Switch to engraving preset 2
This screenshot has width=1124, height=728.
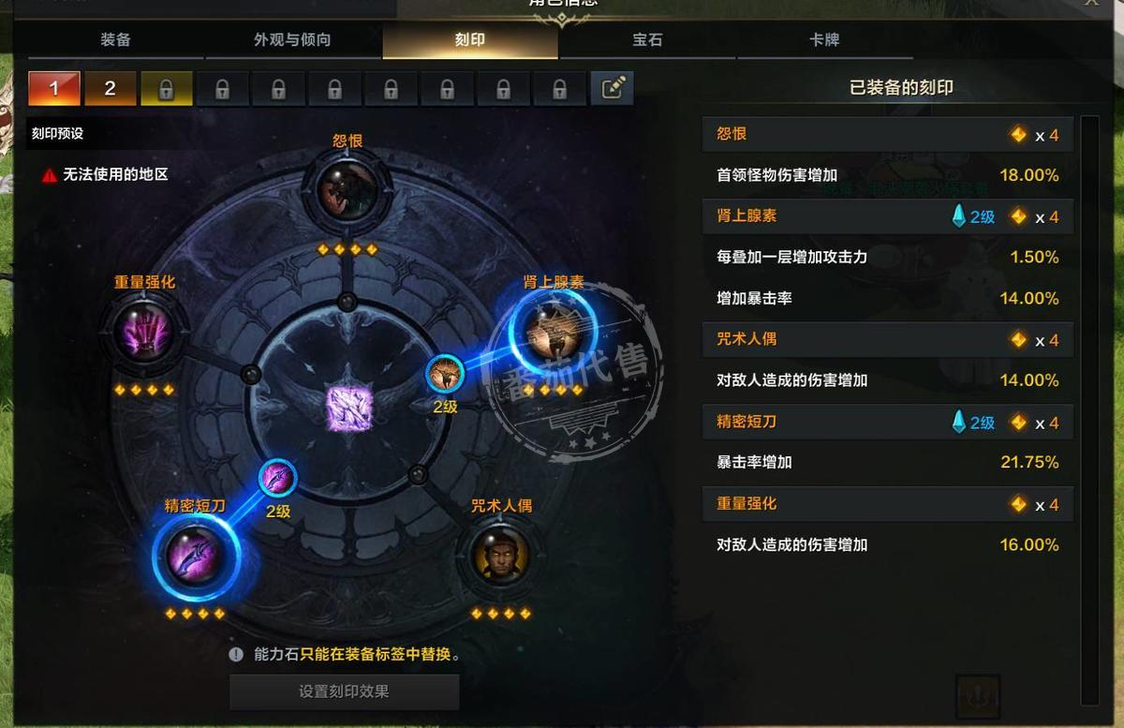[111, 89]
